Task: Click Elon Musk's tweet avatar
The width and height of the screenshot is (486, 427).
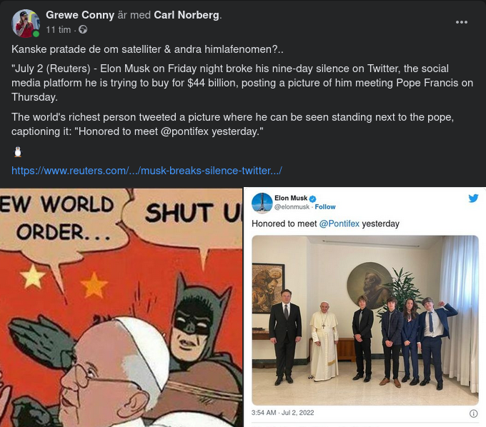Action: point(262,203)
